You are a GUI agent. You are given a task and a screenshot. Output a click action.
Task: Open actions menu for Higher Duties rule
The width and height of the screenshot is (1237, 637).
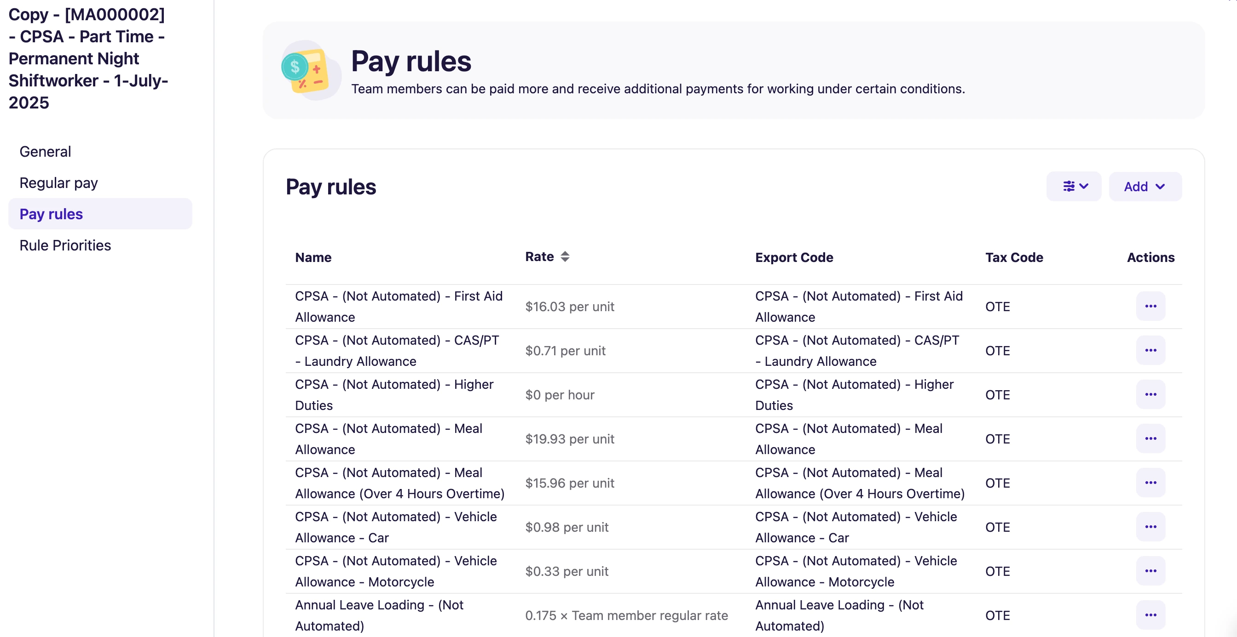tap(1150, 394)
